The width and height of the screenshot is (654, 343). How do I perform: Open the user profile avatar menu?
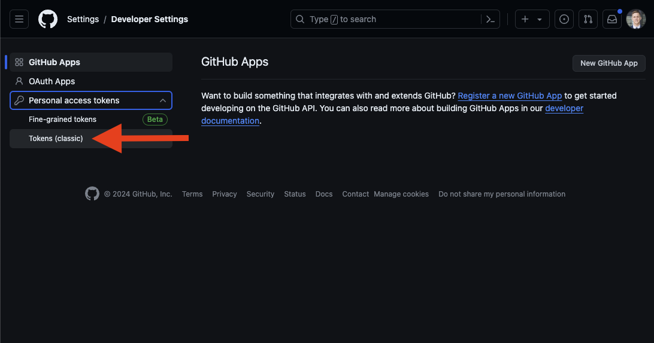[x=636, y=19]
